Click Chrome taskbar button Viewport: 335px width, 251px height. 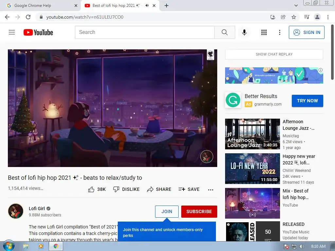[x=56, y=246]
